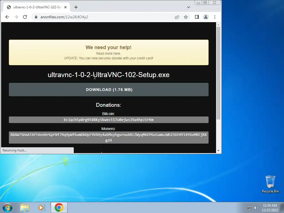
Task: Click the 'We need your help!' heading
Action: click(x=108, y=47)
